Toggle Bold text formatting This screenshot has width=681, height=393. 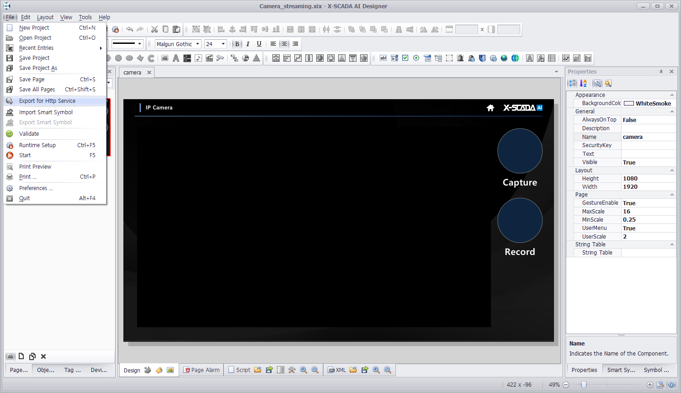pos(237,44)
